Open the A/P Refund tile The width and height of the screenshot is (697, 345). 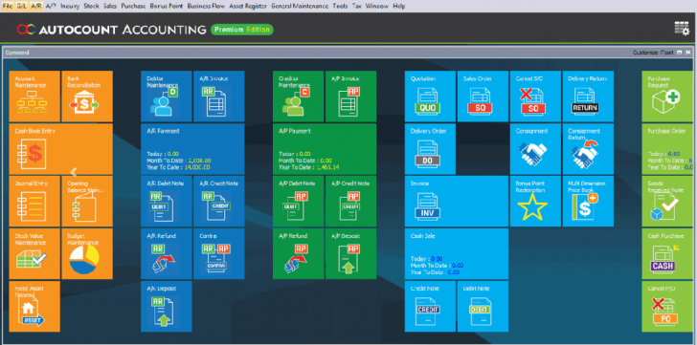pos(299,253)
